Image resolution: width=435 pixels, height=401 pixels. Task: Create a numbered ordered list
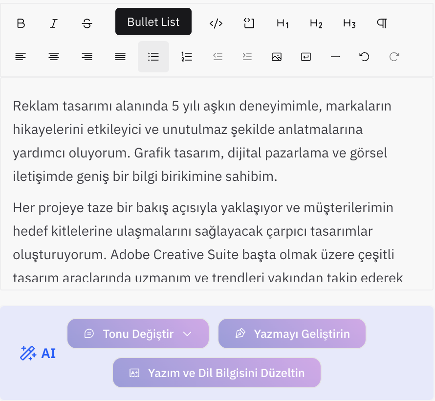(186, 57)
